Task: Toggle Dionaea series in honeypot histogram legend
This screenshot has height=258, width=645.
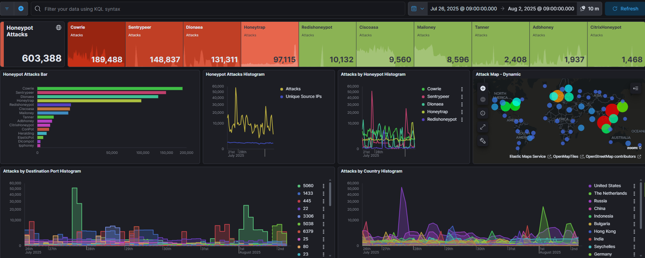Action: point(435,104)
